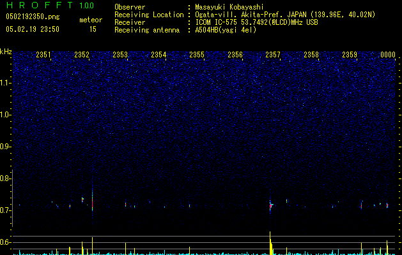Screen dimensions: 402x255
Task: Select the file name 0502192350.png
Action: click(33, 17)
